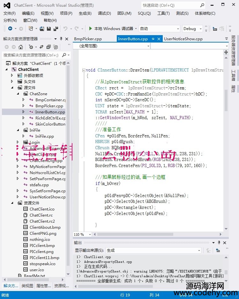239x299 pixels.
Task: Collapse the ChatZone folder
Action: tap(18, 94)
